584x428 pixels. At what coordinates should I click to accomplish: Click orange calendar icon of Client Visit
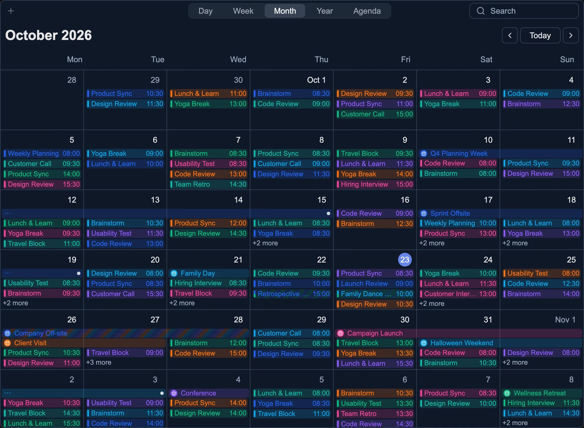[x=7, y=343]
